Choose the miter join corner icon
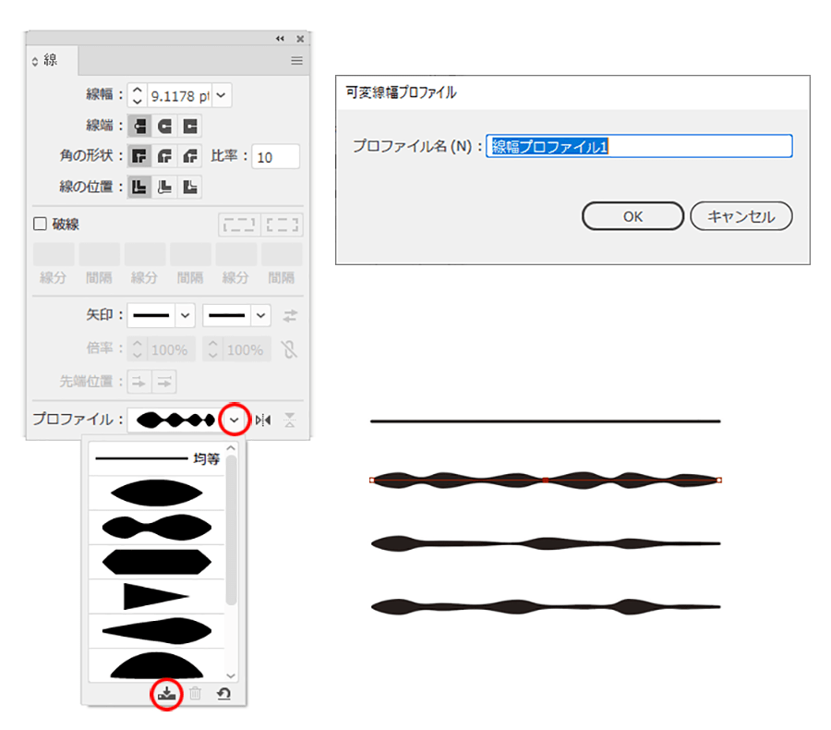This screenshot has height=730, width=831. point(139,156)
